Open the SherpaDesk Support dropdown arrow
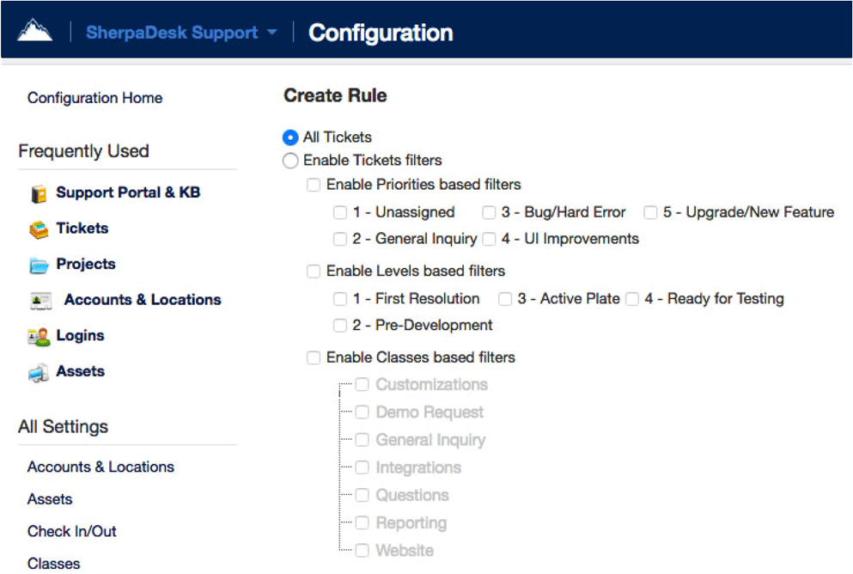 coord(272,33)
